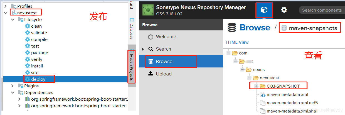Collapse the Dependencies node
Image resolution: width=345 pixels, height=115 pixels.
pyautogui.click(x=13, y=92)
